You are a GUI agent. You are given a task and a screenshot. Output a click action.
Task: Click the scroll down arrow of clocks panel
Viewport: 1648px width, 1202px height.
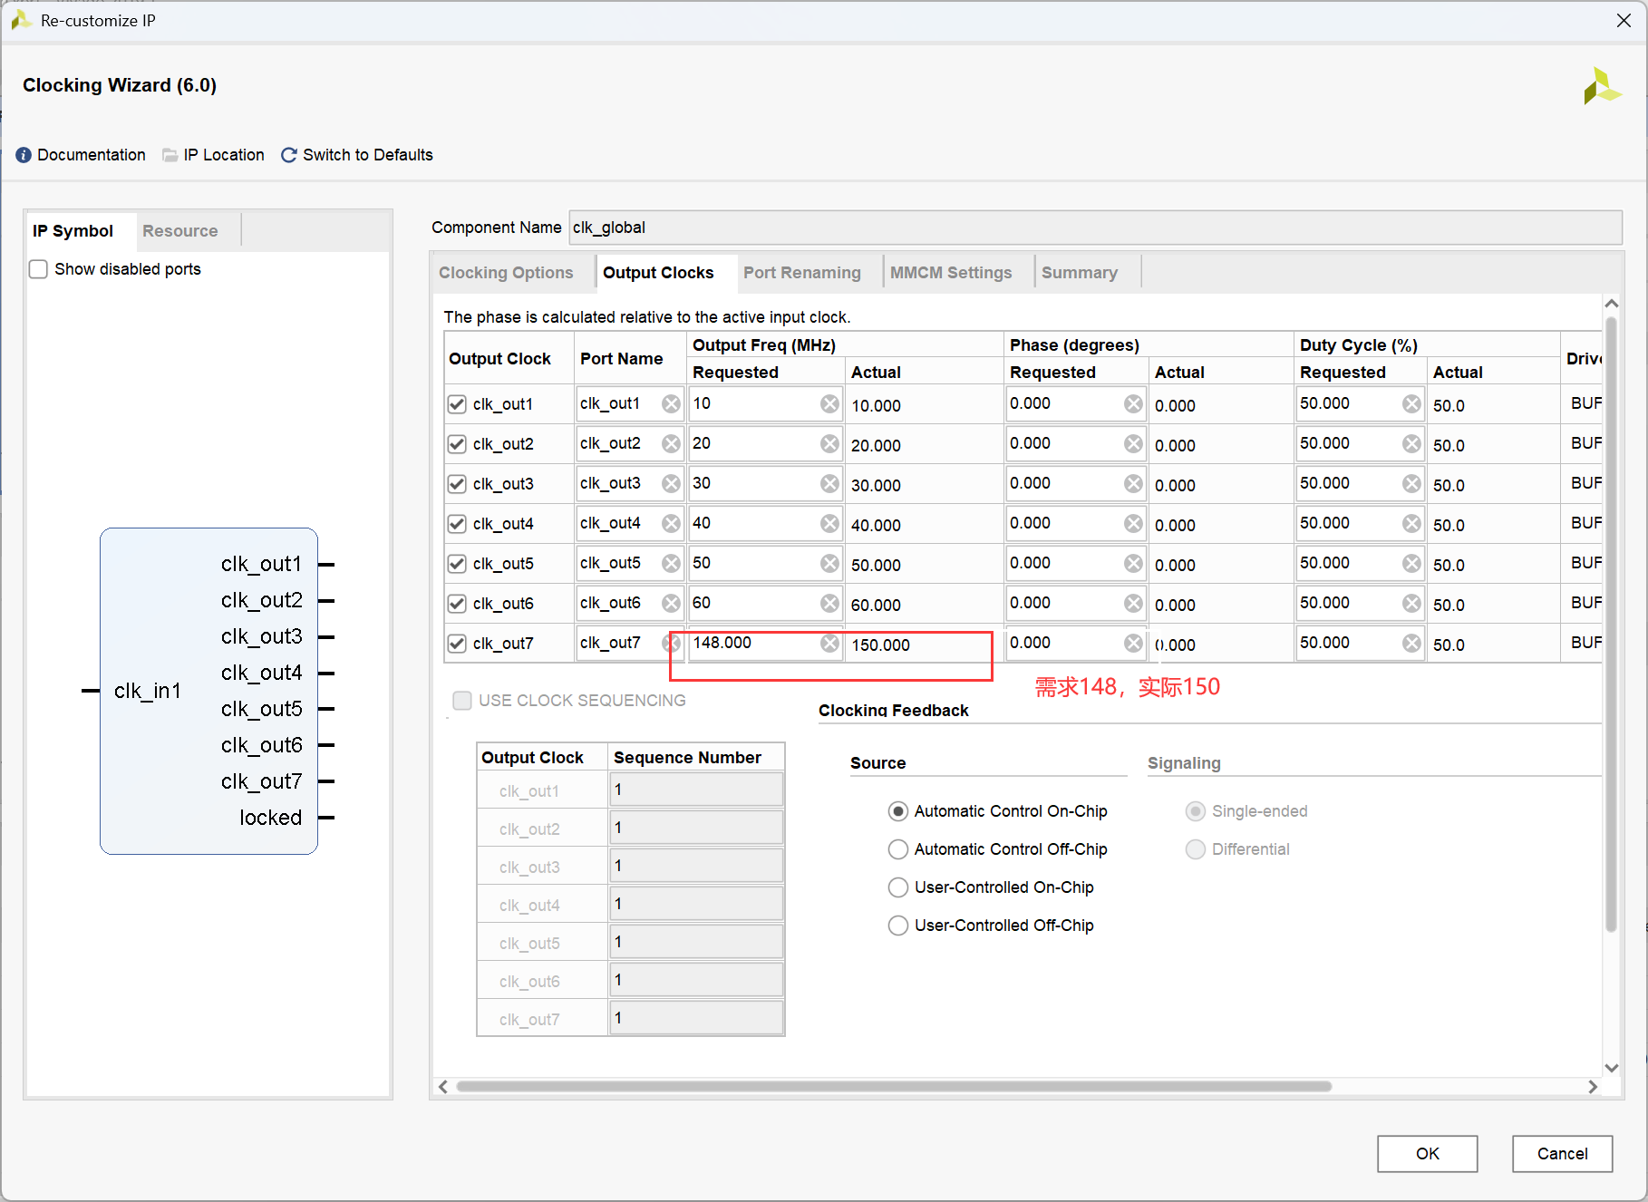pos(1611,1068)
